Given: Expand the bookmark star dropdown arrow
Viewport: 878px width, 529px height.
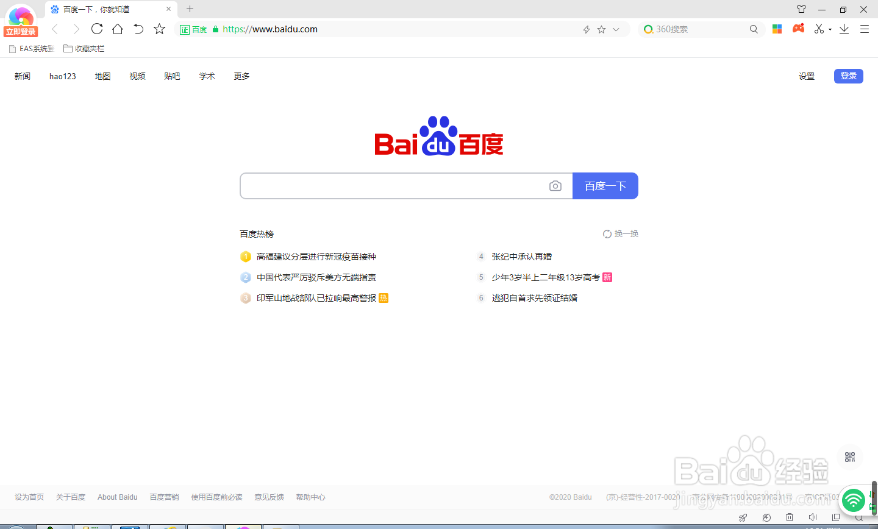Looking at the screenshot, I should coord(616,29).
